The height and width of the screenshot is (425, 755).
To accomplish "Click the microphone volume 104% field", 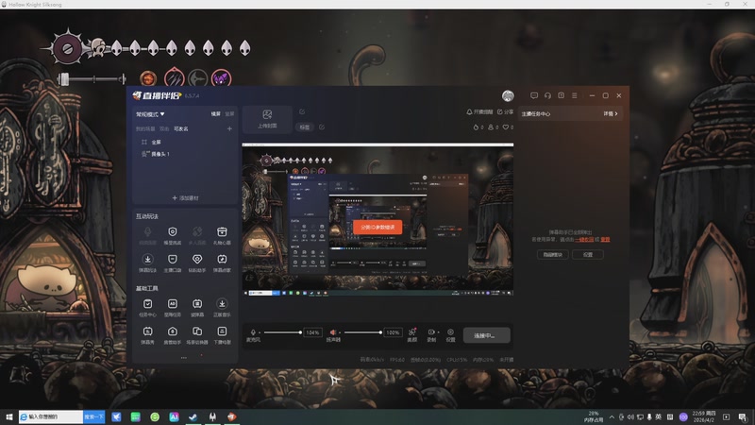I will pos(312,332).
